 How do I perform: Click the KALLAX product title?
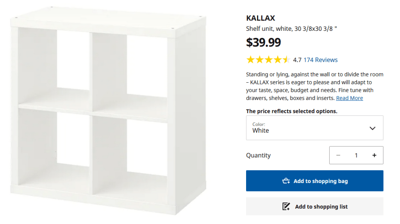pos(261,18)
